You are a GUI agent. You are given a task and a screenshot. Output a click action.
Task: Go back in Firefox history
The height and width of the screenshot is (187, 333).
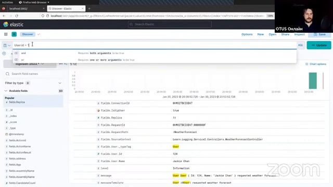(x=4, y=16)
